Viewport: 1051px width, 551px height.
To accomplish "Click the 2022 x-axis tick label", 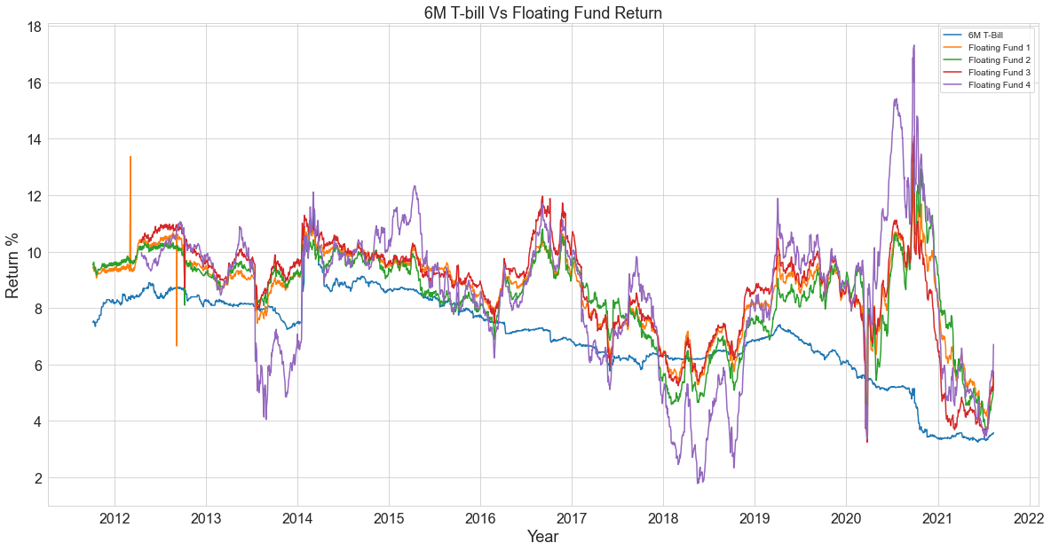I will tap(1030, 517).
